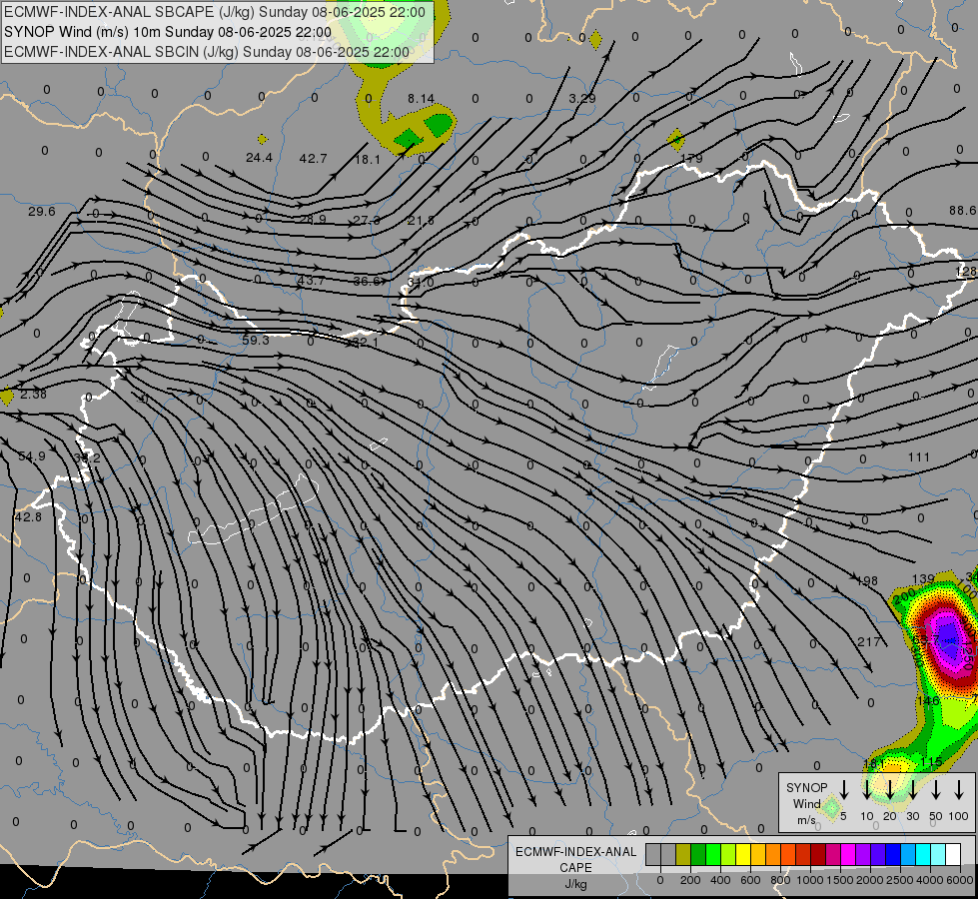Click the wind arrow above the 100 label
This screenshot has width=978, height=899.
[x=959, y=789]
